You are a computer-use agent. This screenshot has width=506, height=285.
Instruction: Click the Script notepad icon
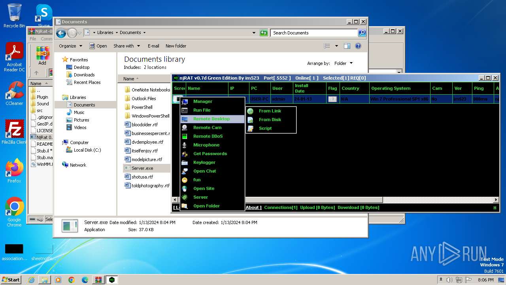click(x=250, y=128)
